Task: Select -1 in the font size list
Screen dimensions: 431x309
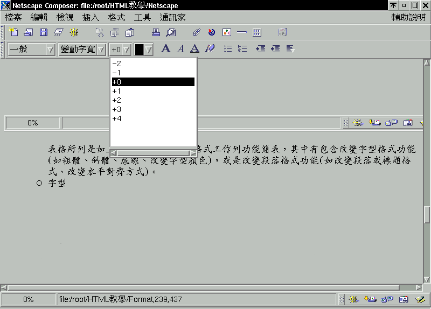Action: coord(153,73)
